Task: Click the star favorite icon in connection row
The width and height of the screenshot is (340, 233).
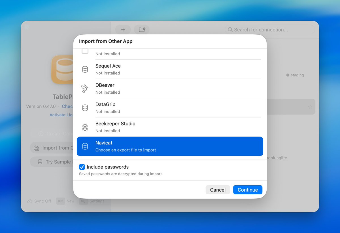Action: click(x=310, y=107)
